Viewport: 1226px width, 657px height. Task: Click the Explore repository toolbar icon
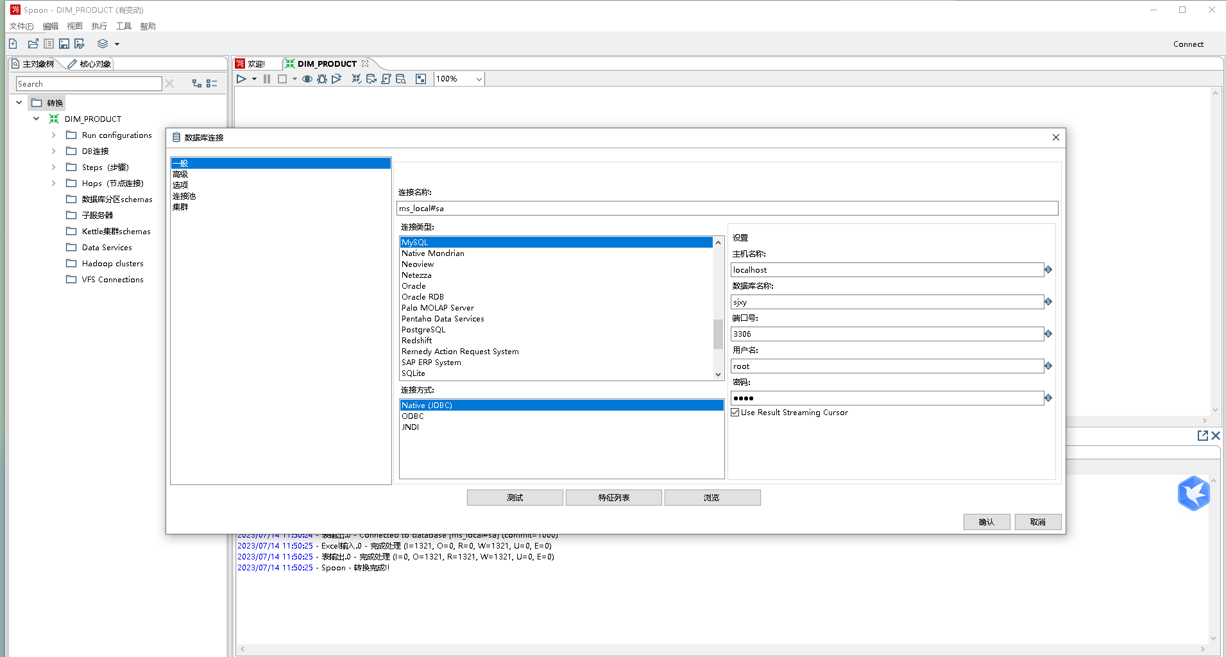coord(49,44)
